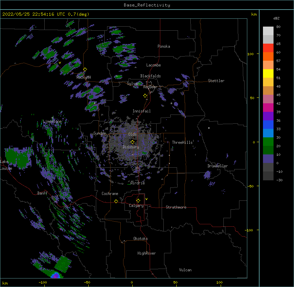Click the Strathmore map label
294x287 pixels.
click(176, 207)
